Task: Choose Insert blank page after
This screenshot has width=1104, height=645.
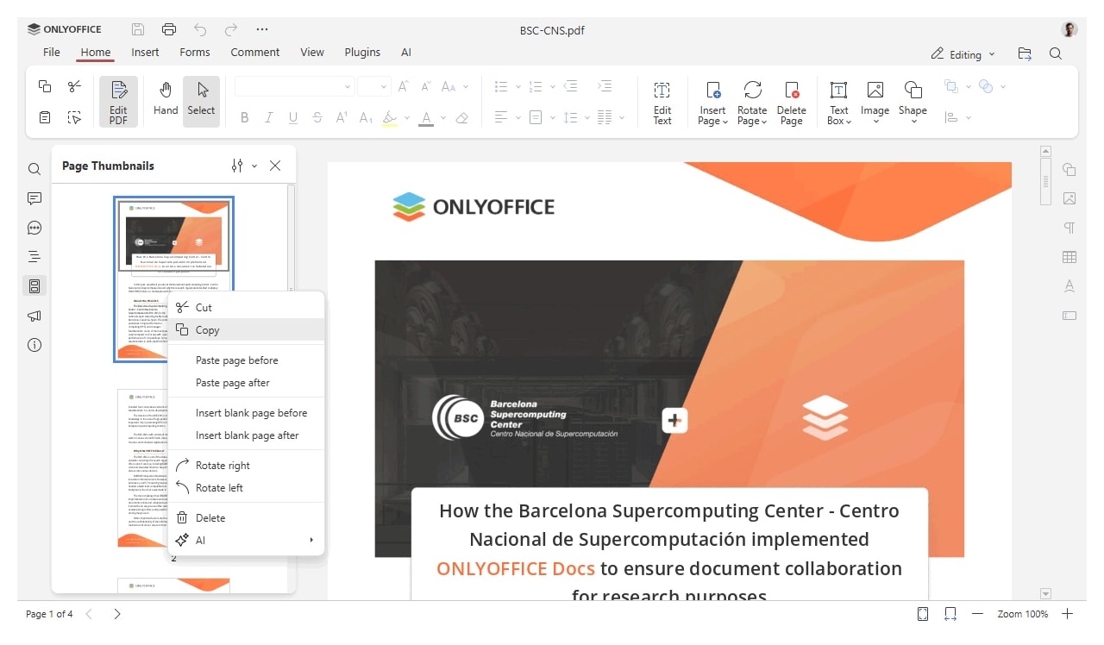Action: click(247, 435)
